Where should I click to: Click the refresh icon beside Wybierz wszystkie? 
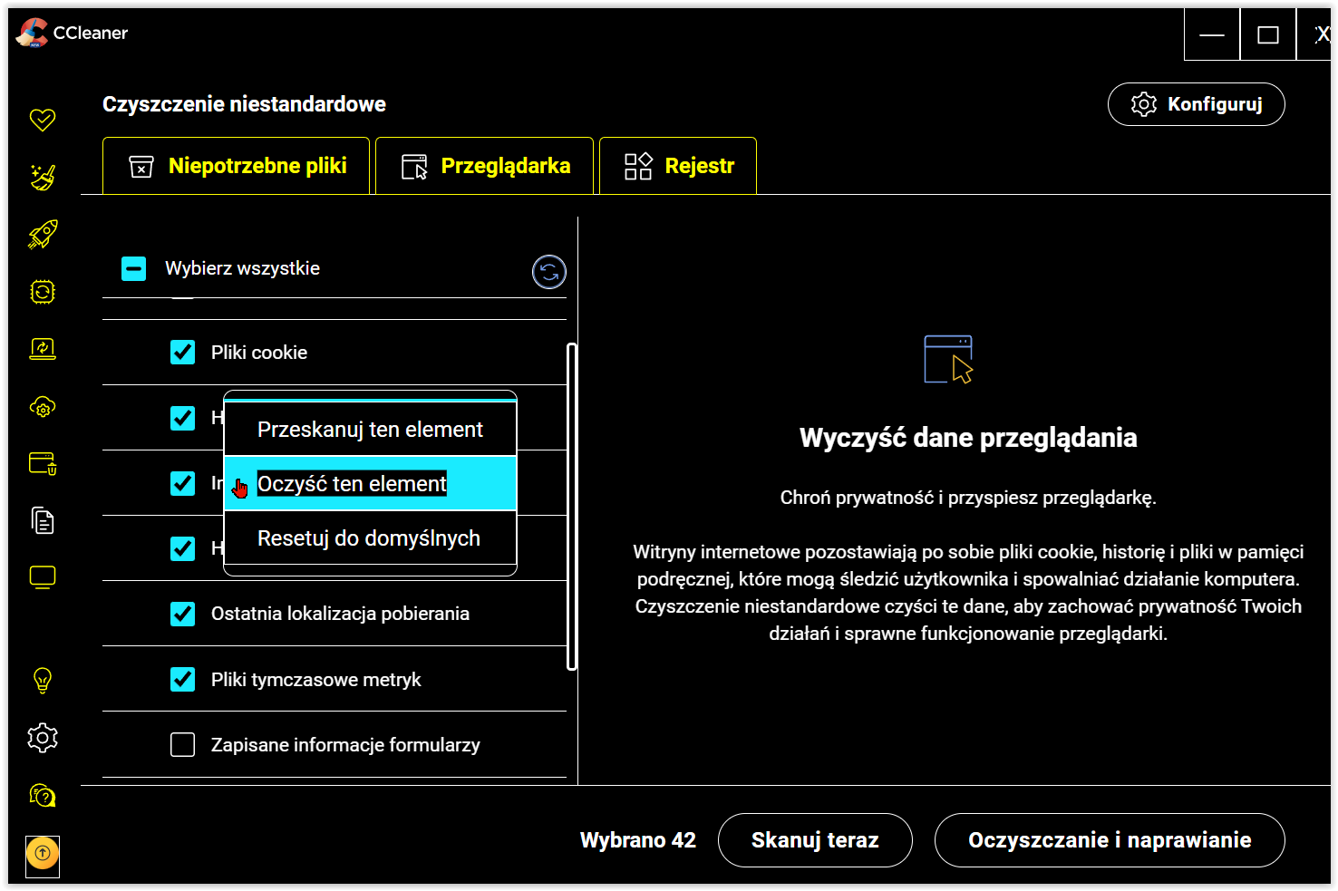pos(549,272)
